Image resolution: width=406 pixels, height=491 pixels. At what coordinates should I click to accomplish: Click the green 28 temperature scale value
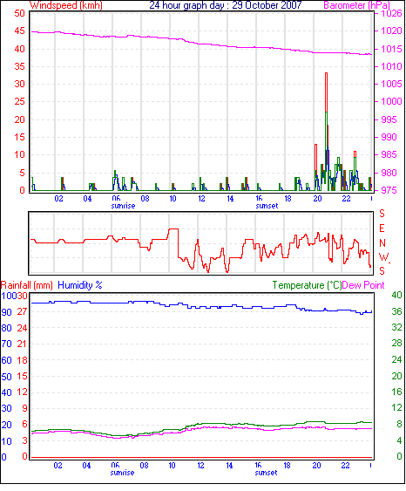397,344
